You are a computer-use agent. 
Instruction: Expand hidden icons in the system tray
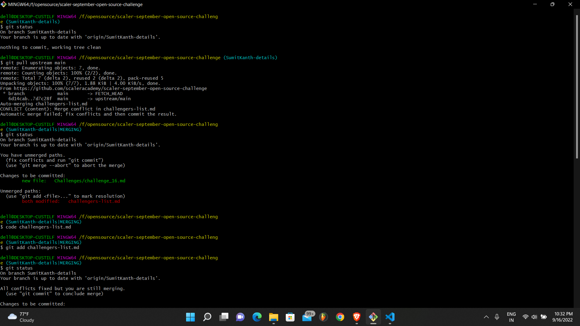pos(486,317)
